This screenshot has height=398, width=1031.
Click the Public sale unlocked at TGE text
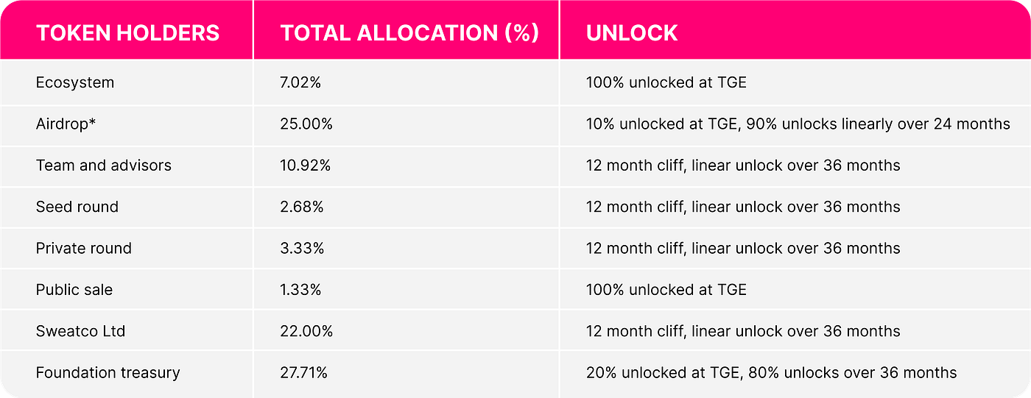(666, 290)
